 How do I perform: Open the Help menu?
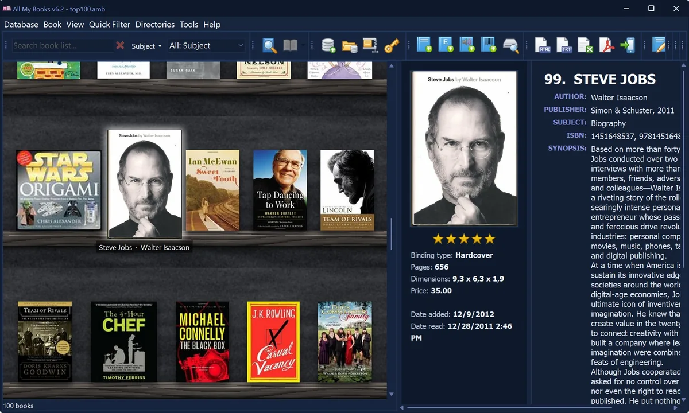point(212,25)
